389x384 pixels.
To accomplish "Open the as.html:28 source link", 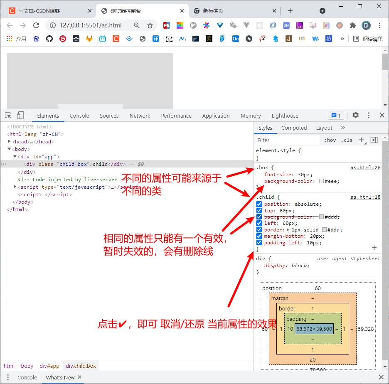I will (365, 167).
